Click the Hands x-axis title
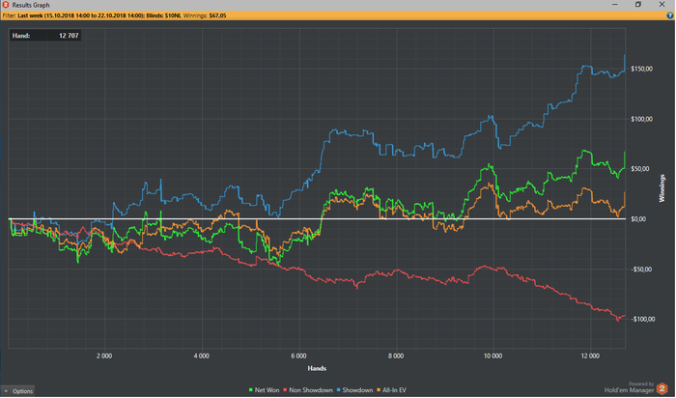Screen dimensions: 676x398 click(317, 369)
